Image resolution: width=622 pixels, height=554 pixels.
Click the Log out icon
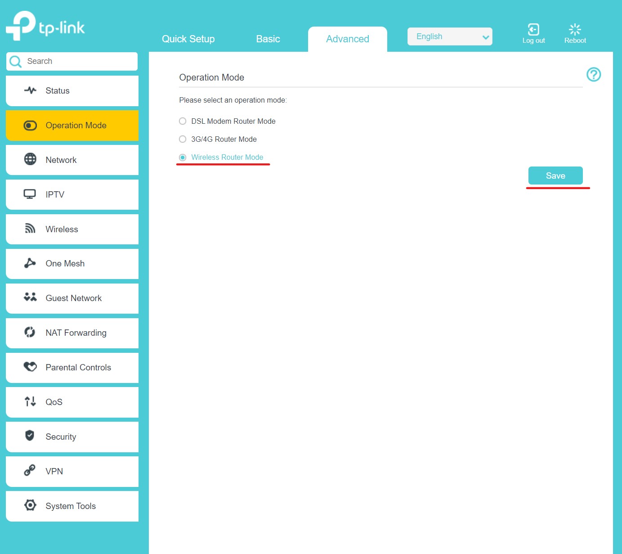coord(533,30)
